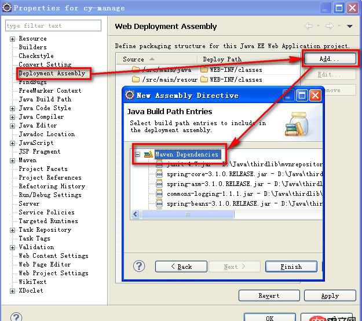Click the Maven Dependencies library icon
The width and height of the screenshot is (362, 321).
click(x=148, y=154)
